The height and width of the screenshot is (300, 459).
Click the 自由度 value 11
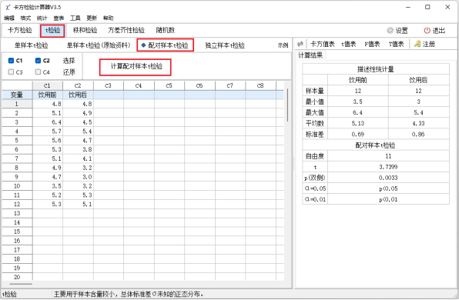pos(388,156)
